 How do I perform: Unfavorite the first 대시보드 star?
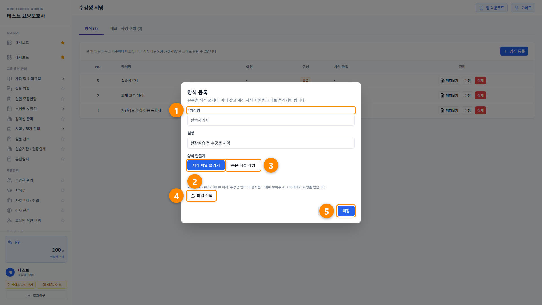(63, 43)
